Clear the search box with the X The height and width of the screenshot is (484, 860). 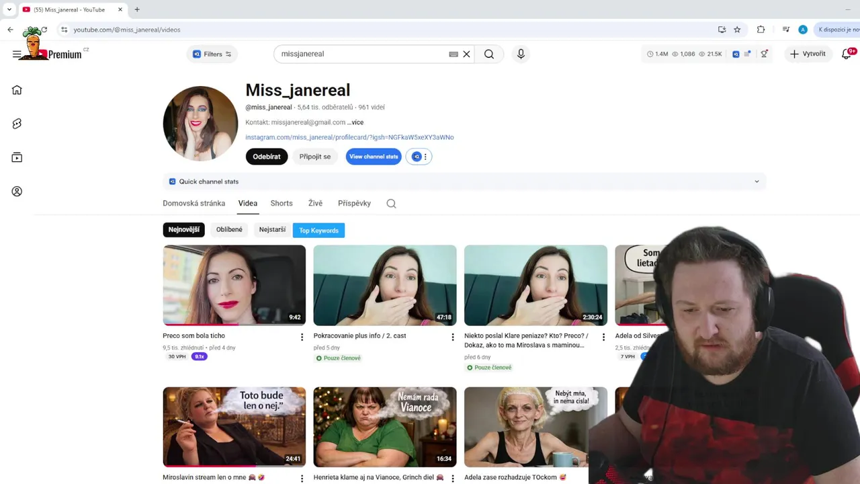(x=466, y=54)
